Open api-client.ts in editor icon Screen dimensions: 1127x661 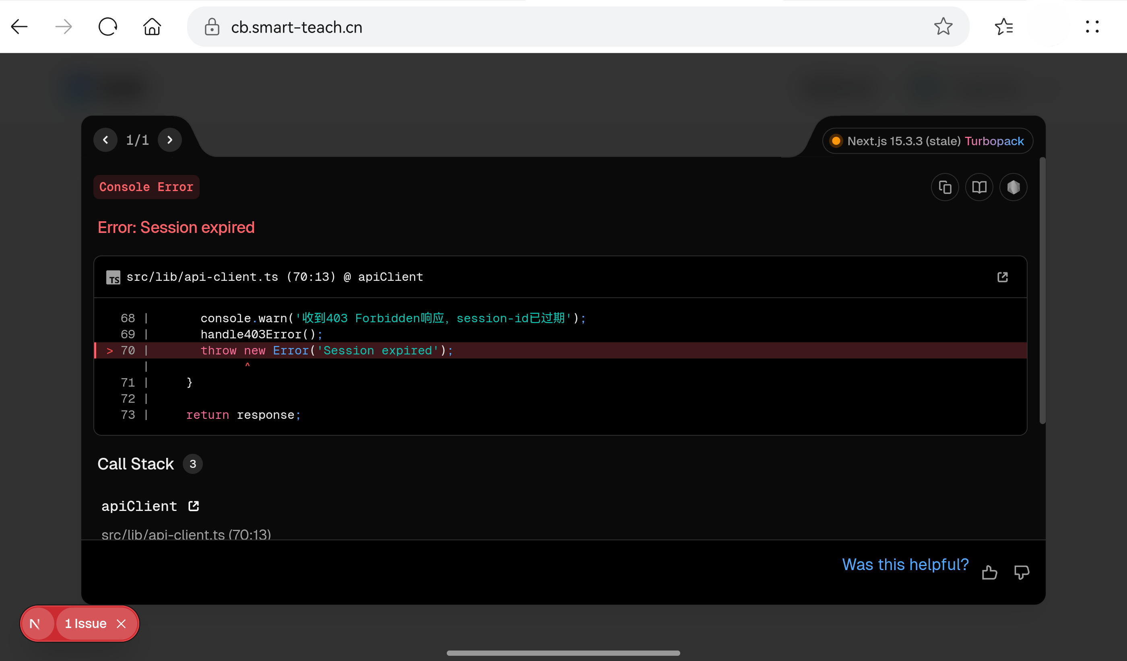click(x=1003, y=277)
